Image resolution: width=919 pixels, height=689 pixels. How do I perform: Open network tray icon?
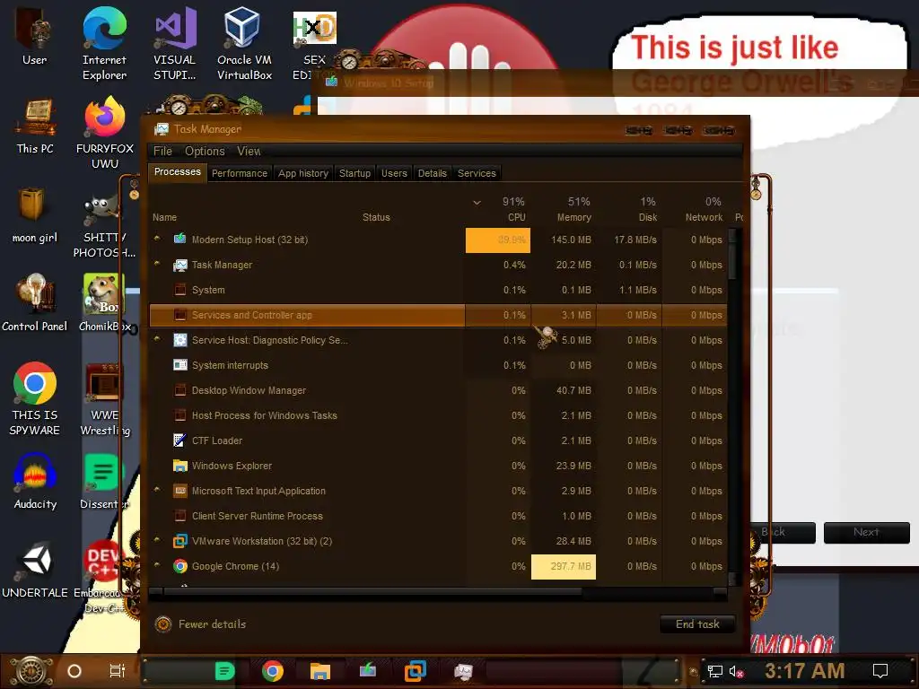[715, 671]
